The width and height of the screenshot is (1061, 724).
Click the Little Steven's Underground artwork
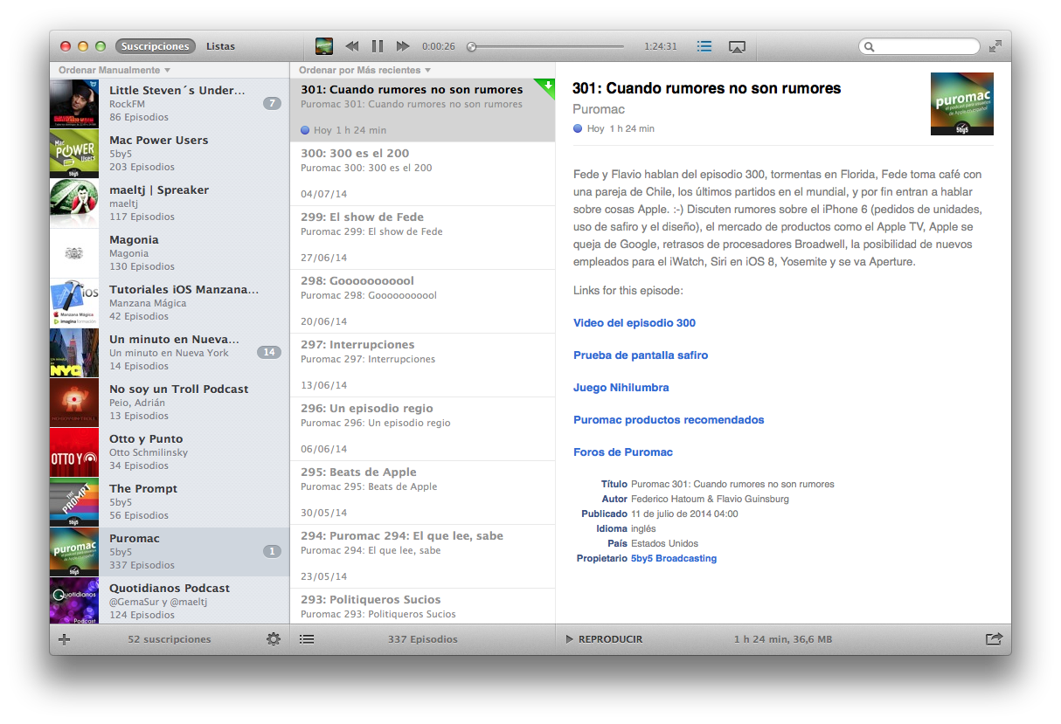tap(74, 104)
